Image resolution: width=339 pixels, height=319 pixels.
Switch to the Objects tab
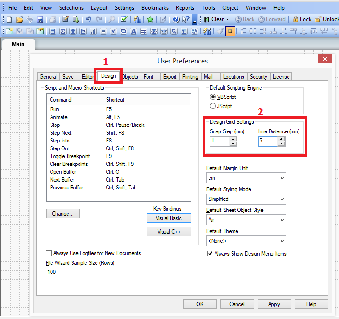click(x=130, y=77)
